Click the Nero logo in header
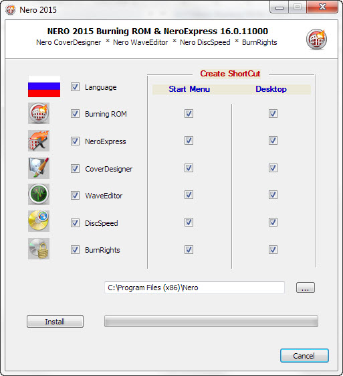 click(316, 40)
